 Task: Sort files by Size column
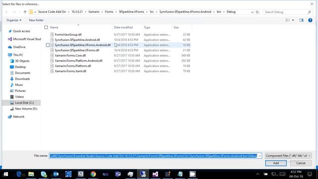(x=176, y=27)
